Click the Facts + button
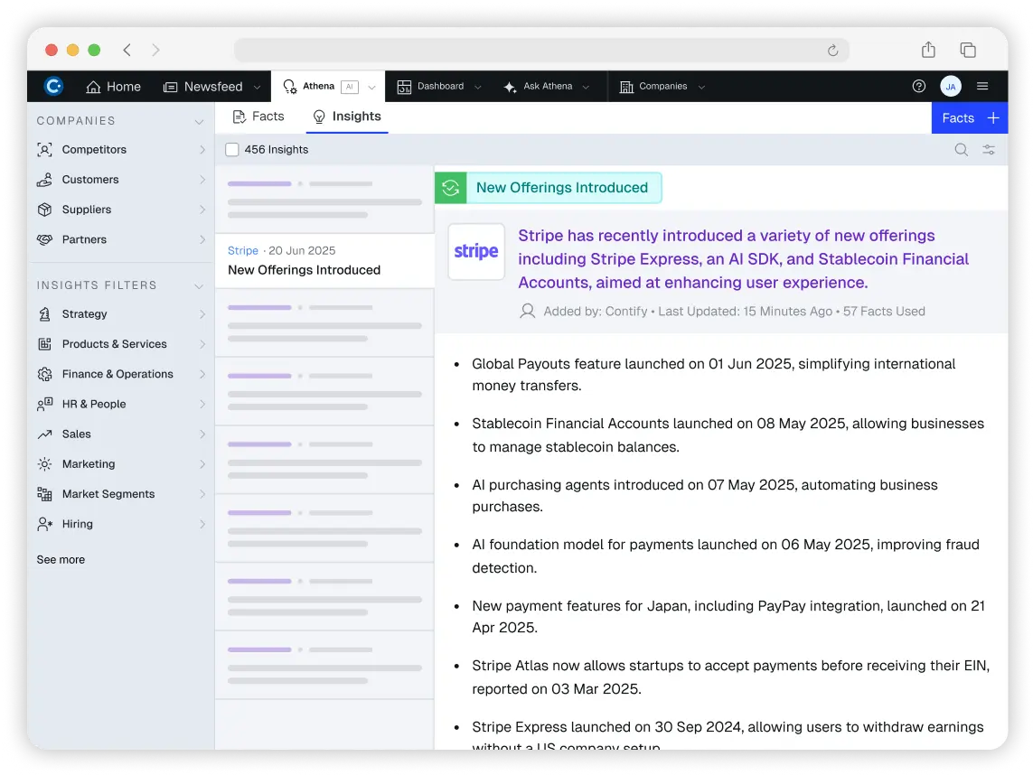 click(969, 117)
